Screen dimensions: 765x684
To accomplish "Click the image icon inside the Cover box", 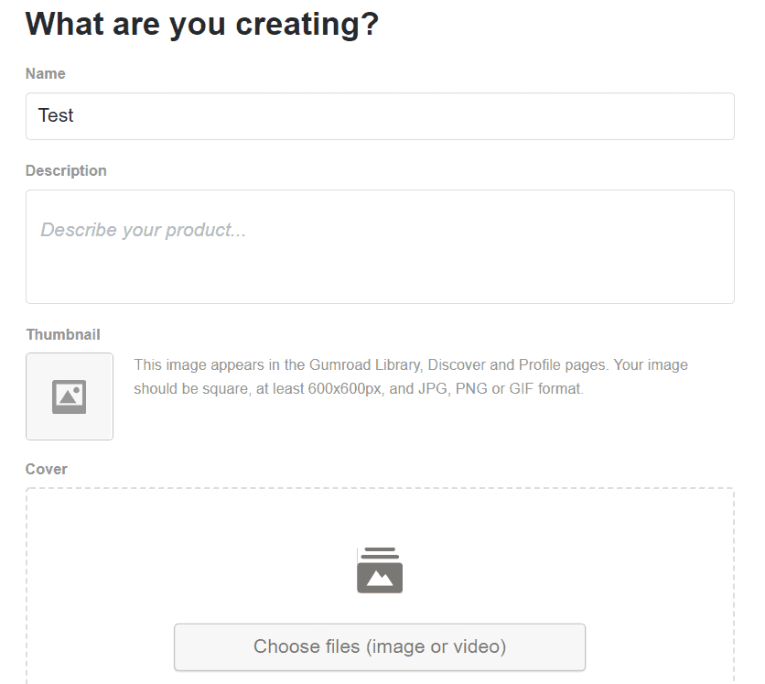I will [379, 569].
